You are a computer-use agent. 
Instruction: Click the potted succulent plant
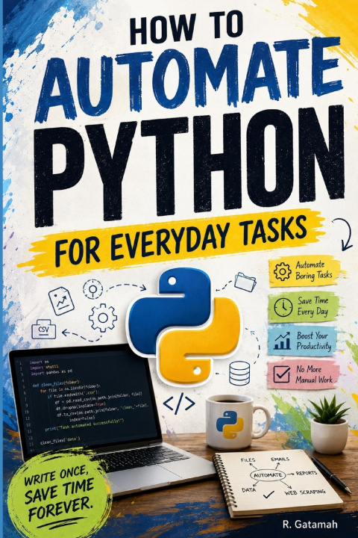tap(329, 424)
